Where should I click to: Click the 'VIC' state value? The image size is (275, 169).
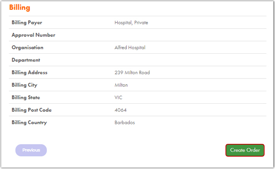[x=118, y=97]
